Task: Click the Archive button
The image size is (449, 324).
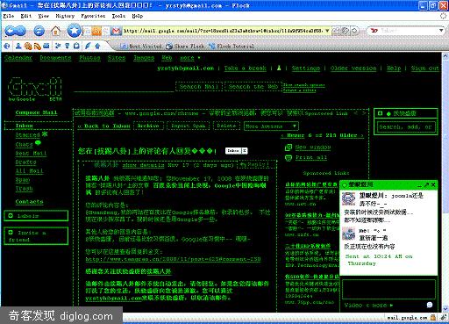Action: point(148,126)
